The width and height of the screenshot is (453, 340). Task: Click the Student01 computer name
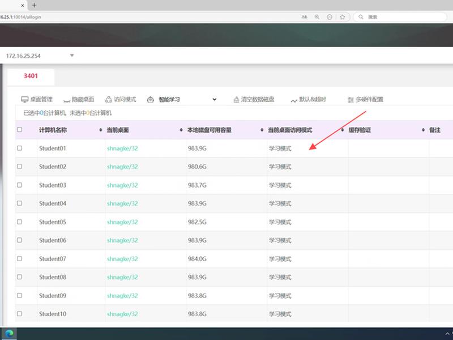pyautogui.click(x=53, y=148)
